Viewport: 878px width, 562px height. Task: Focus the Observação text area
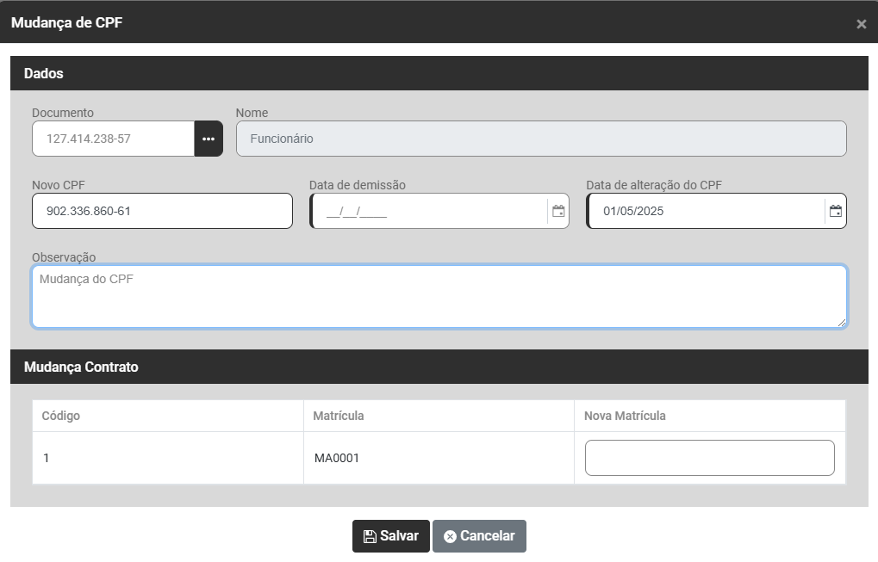click(x=439, y=296)
